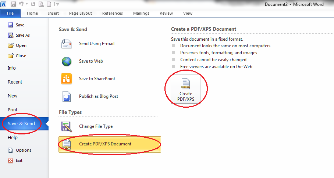Select Print in the Backstage menu
This screenshot has height=178, width=334.
(13, 110)
